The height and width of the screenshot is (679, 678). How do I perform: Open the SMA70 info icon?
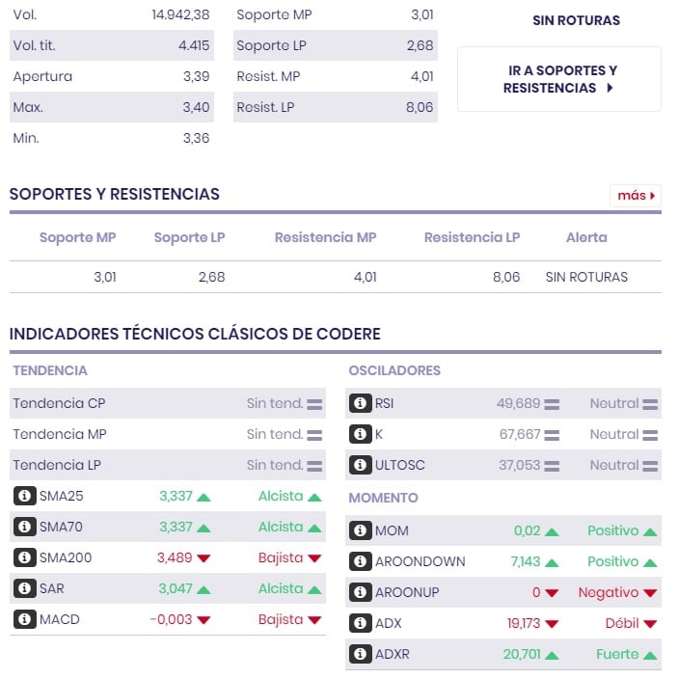click(x=24, y=527)
